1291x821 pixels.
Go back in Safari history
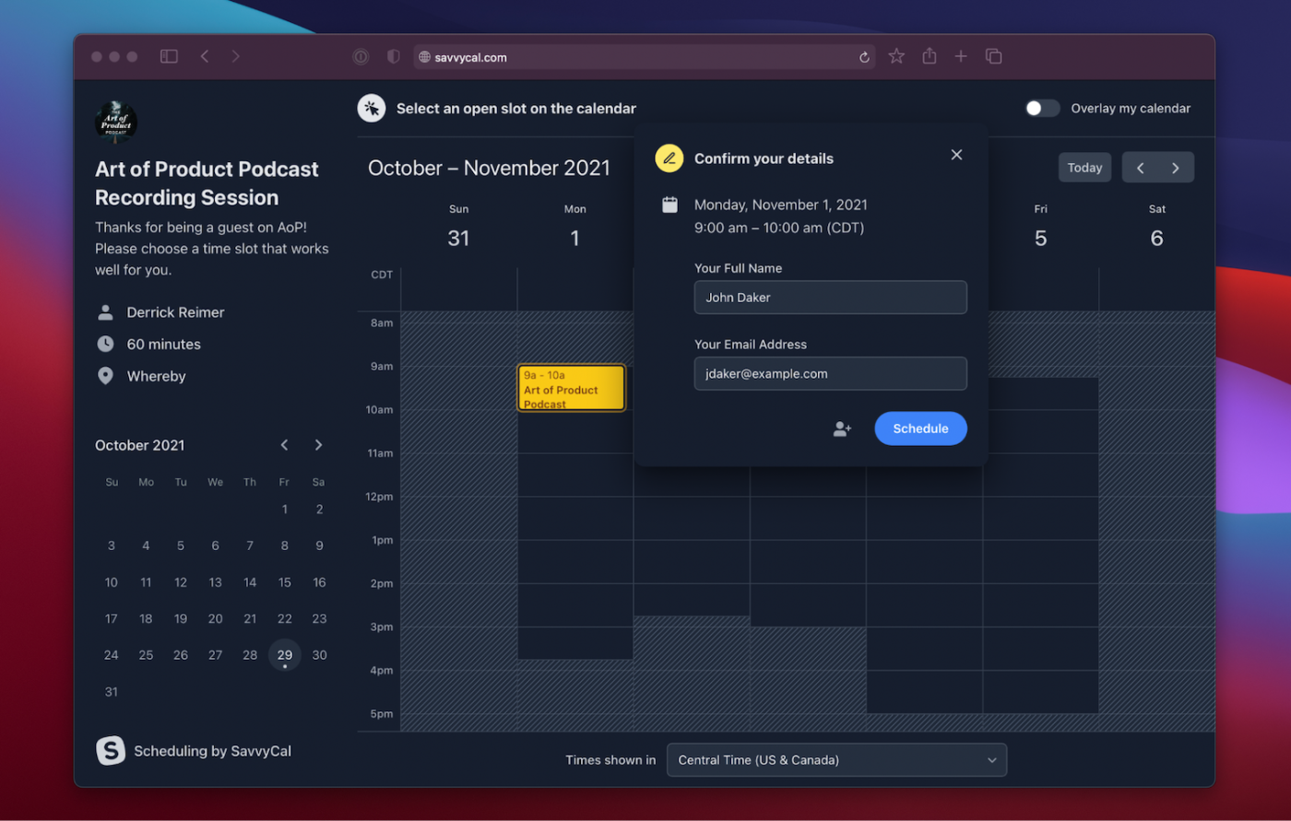(205, 56)
